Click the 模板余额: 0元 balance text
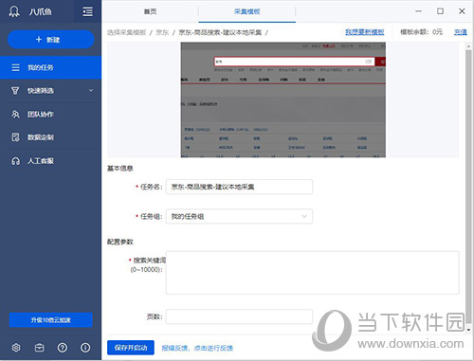Image resolution: width=474 pixels, height=361 pixels. point(422,32)
